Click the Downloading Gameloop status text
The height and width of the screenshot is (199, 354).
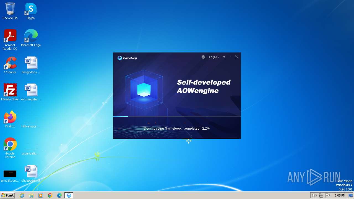(x=177, y=129)
